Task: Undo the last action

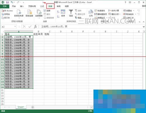Action: point(12,2)
